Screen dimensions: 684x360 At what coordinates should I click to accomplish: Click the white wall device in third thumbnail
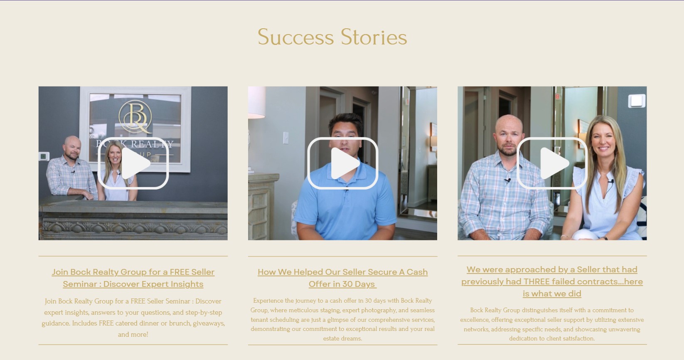637,101
